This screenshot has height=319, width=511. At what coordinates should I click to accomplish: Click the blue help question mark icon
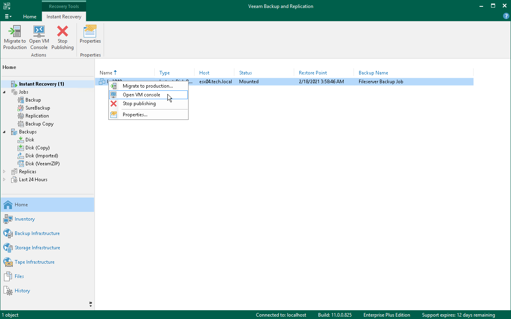coord(506,16)
